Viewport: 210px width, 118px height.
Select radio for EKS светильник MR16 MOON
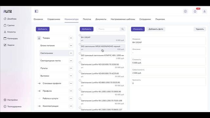(x=80, y=44)
